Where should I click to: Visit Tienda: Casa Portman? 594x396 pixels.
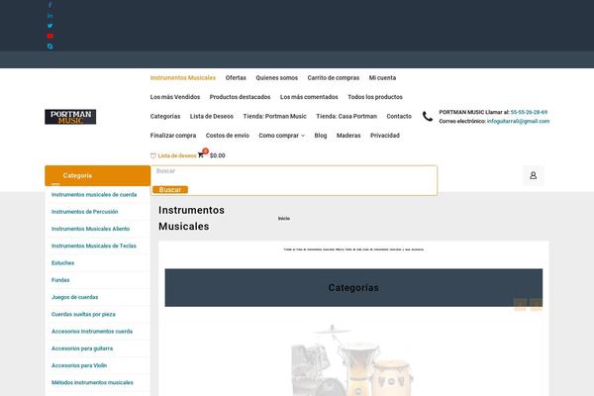tap(346, 117)
